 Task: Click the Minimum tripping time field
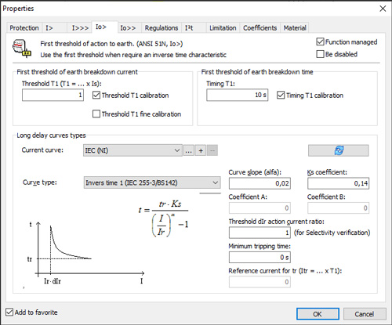[260, 258]
